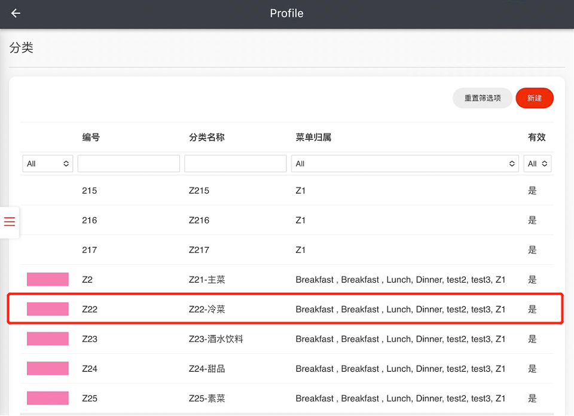Image resolution: width=574 pixels, height=416 pixels.
Task: Click the Profile title in the header
Action: pos(286,14)
